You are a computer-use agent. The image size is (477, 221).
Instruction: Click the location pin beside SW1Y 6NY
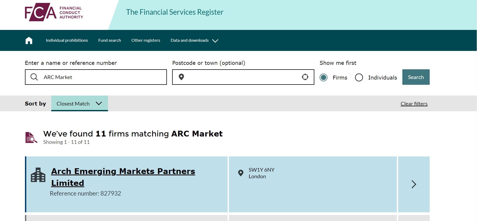(x=240, y=173)
